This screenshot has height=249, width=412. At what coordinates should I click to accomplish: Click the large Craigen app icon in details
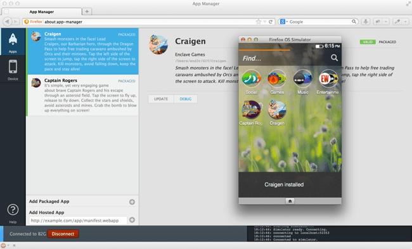[158, 44]
